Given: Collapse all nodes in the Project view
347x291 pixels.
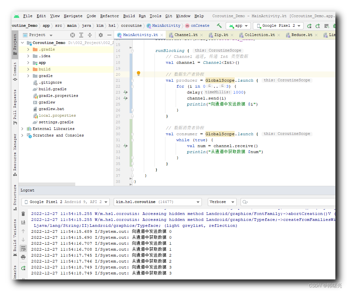Looking at the screenshot, I should [89, 35].
